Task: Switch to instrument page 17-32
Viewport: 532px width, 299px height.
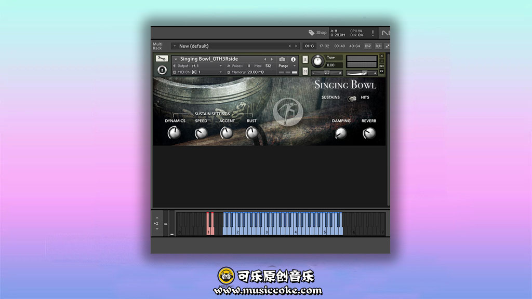Action: [324, 46]
